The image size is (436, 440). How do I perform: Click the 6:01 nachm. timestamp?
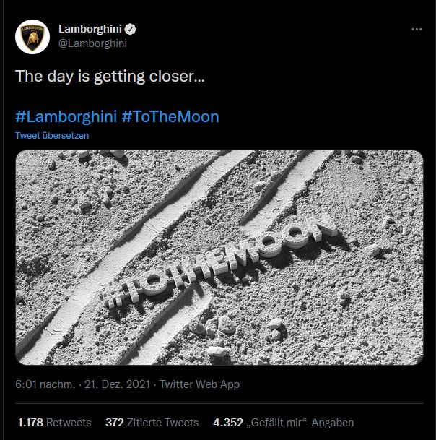45,385
